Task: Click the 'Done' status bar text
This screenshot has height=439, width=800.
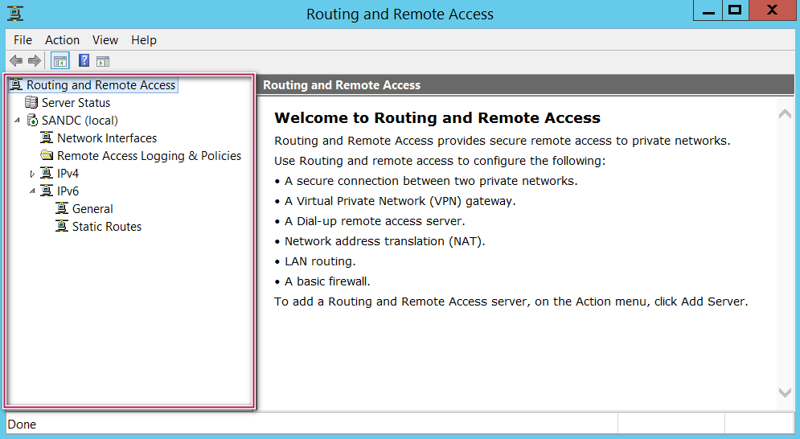Action: tap(22, 425)
